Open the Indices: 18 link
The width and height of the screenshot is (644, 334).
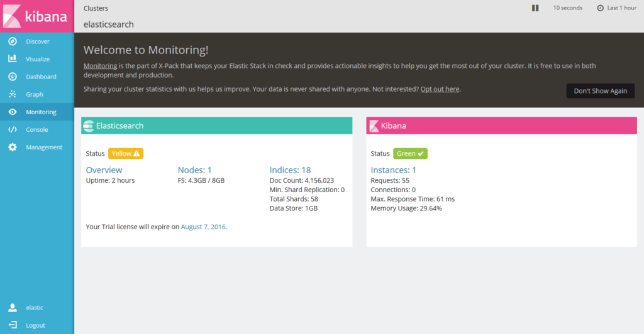[x=291, y=170]
